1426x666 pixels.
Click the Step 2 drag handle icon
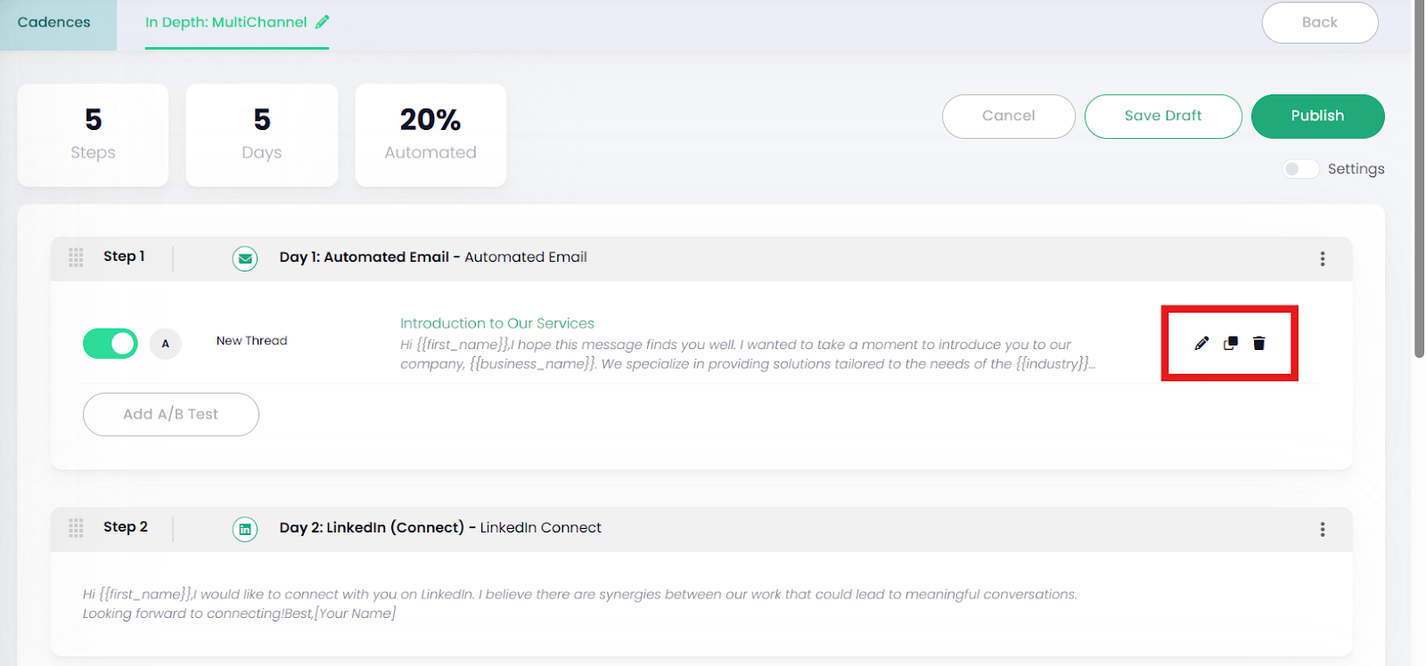coord(76,528)
